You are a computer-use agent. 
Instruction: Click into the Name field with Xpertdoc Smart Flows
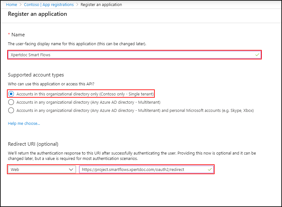coord(134,55)
